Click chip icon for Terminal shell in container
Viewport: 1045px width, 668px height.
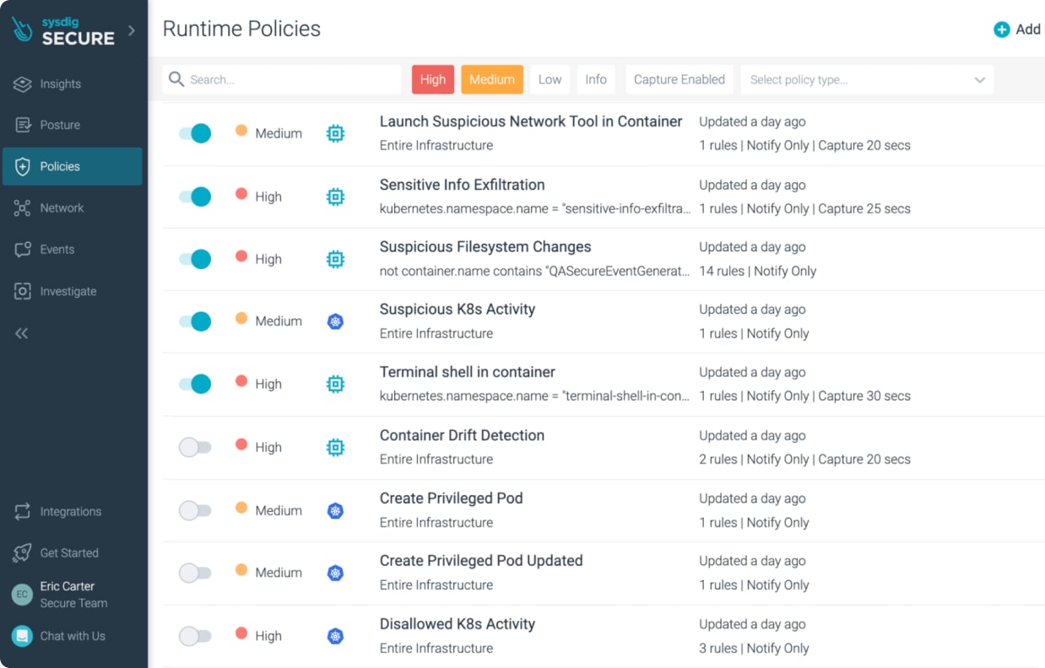[335, 384]
